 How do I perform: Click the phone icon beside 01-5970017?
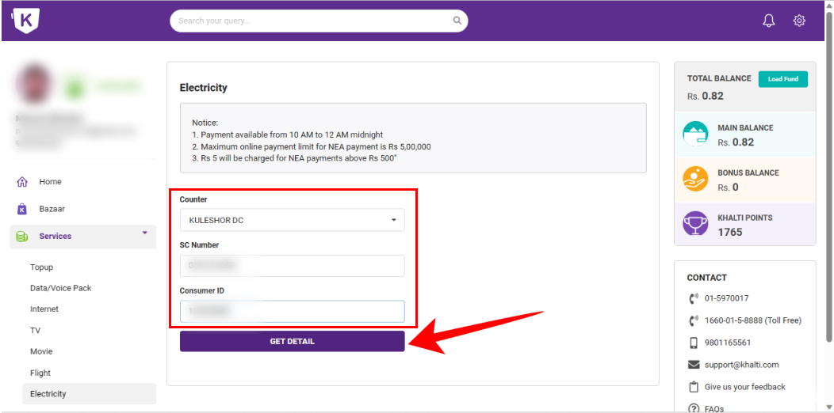[x=693, y=298]
